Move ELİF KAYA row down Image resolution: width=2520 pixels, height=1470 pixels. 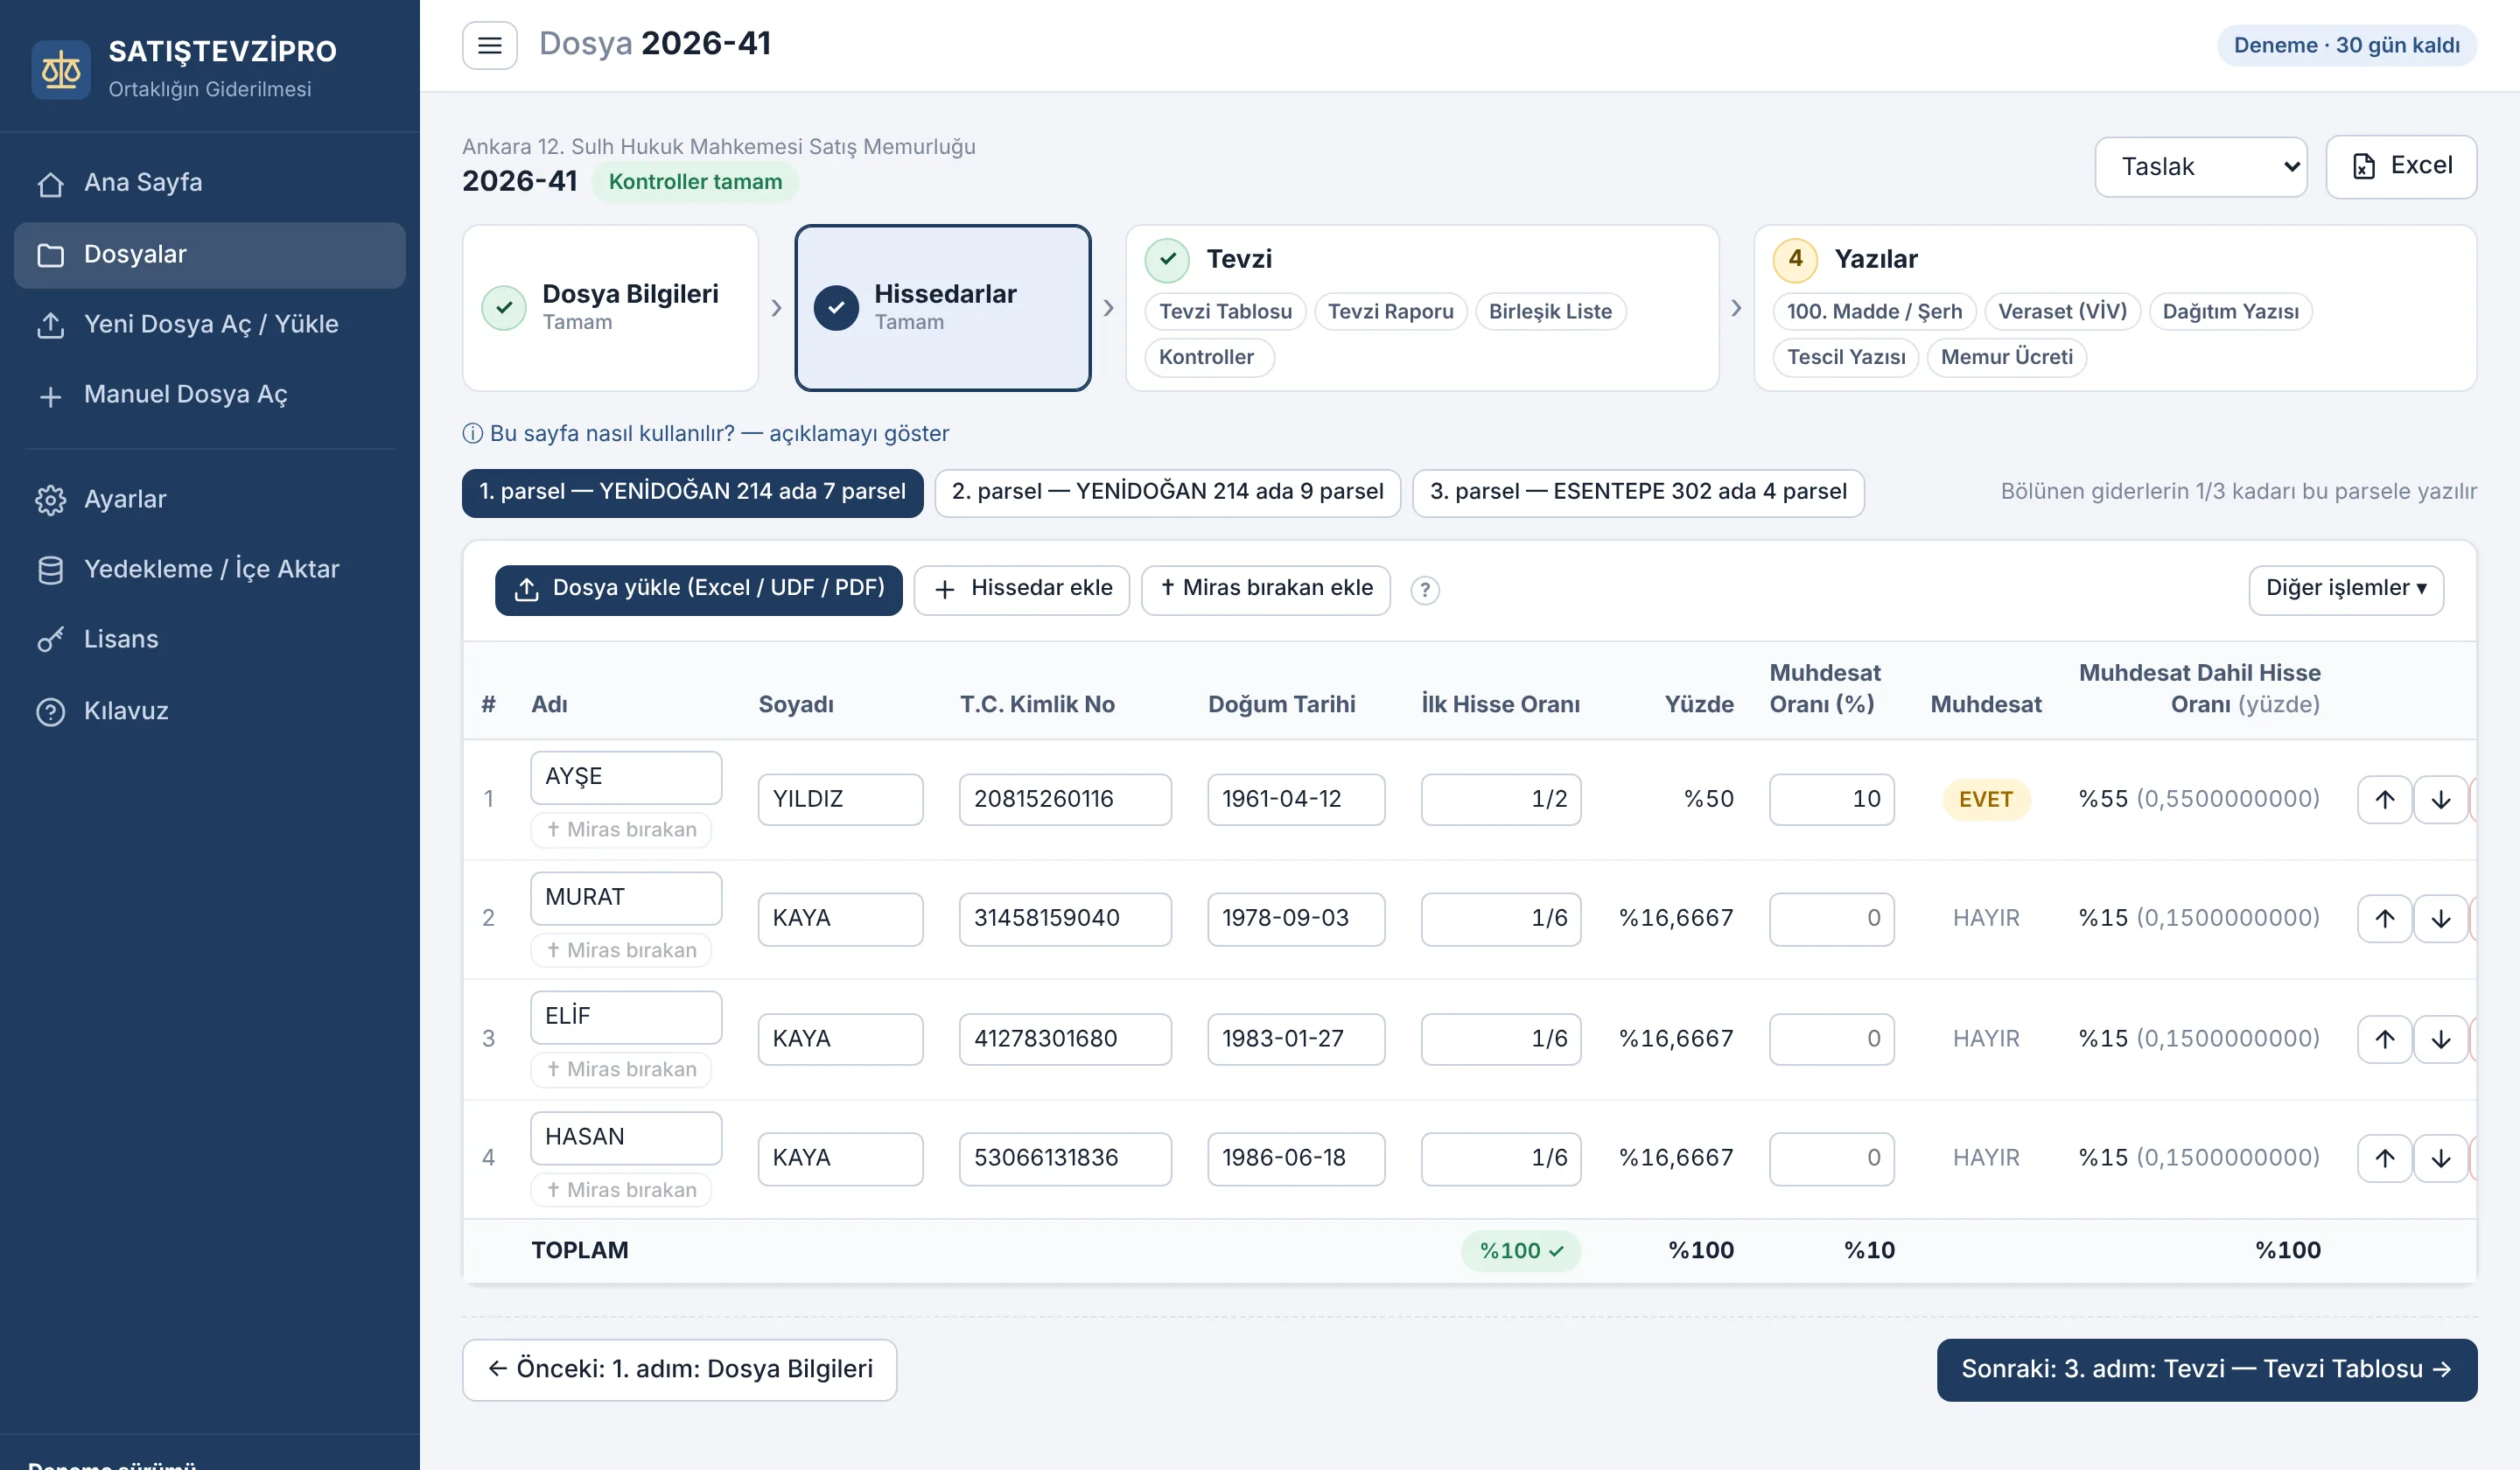(2441, 1039)
